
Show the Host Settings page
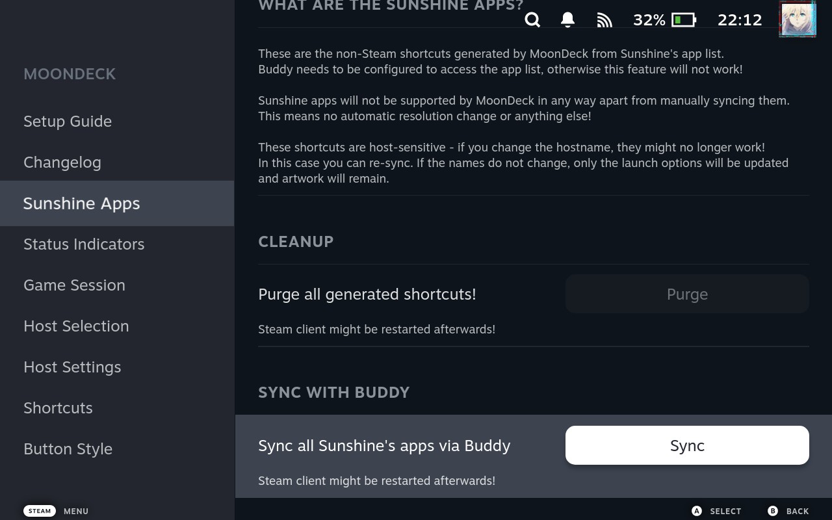click(72, 367)
